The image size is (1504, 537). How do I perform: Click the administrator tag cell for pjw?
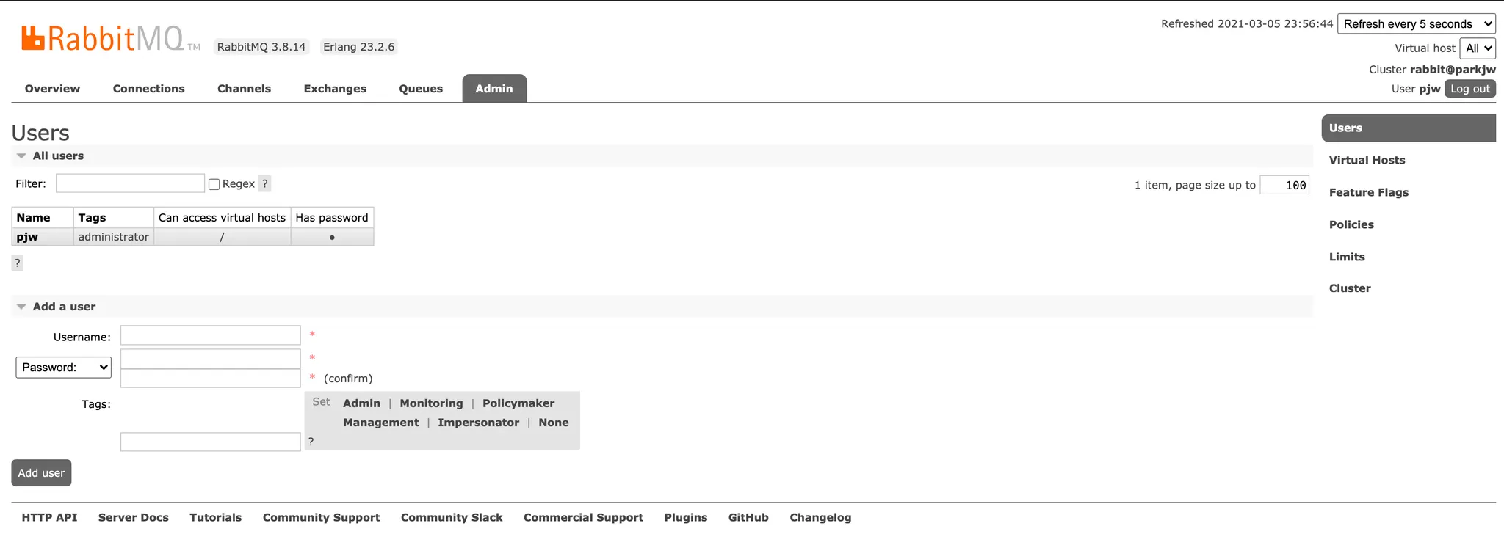point(114,237)
